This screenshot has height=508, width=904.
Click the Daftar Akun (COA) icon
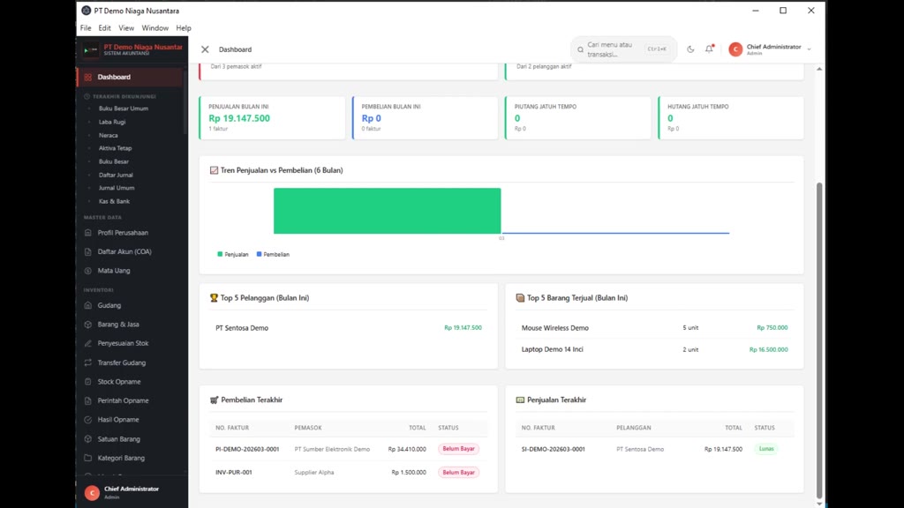[87, 251]
